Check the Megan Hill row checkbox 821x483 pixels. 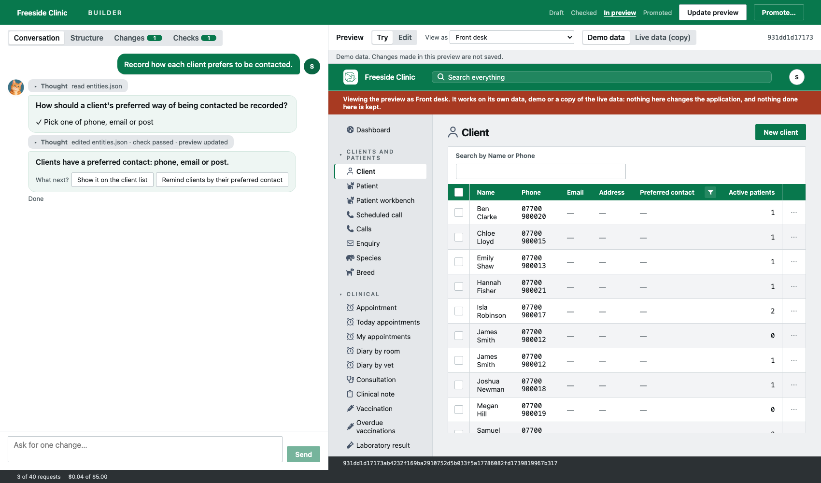459,410
